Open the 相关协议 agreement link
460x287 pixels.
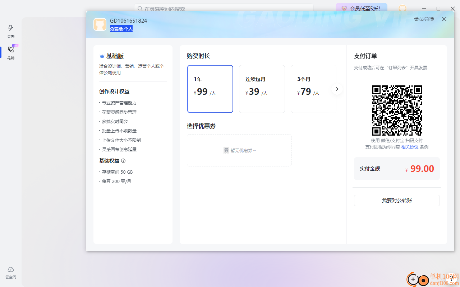[410, 147]
